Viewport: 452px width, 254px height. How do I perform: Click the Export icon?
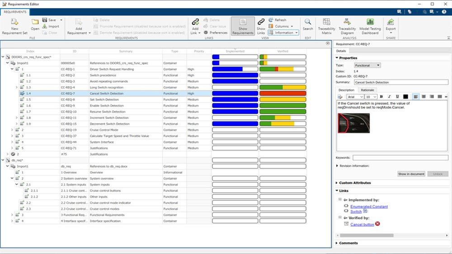390,23
